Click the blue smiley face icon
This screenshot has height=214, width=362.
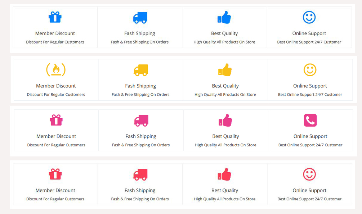coord(309,17)
